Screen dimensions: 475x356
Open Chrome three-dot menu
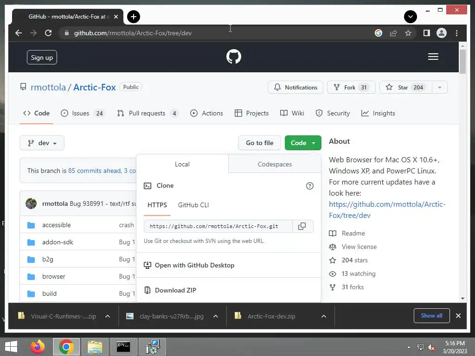[x=456, y=33]
